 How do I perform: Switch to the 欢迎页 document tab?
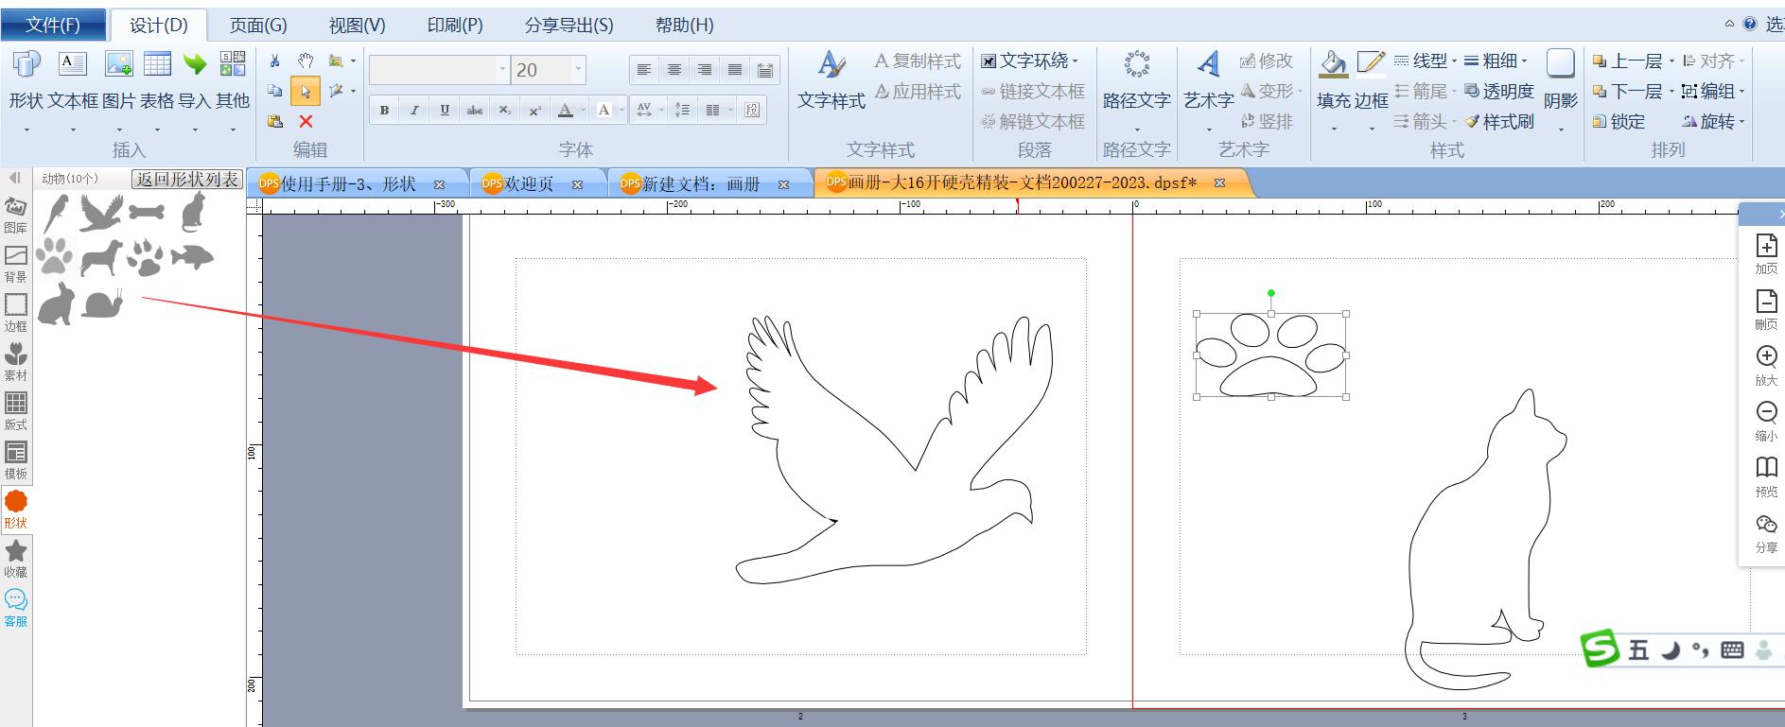click(x=530, y=183)
